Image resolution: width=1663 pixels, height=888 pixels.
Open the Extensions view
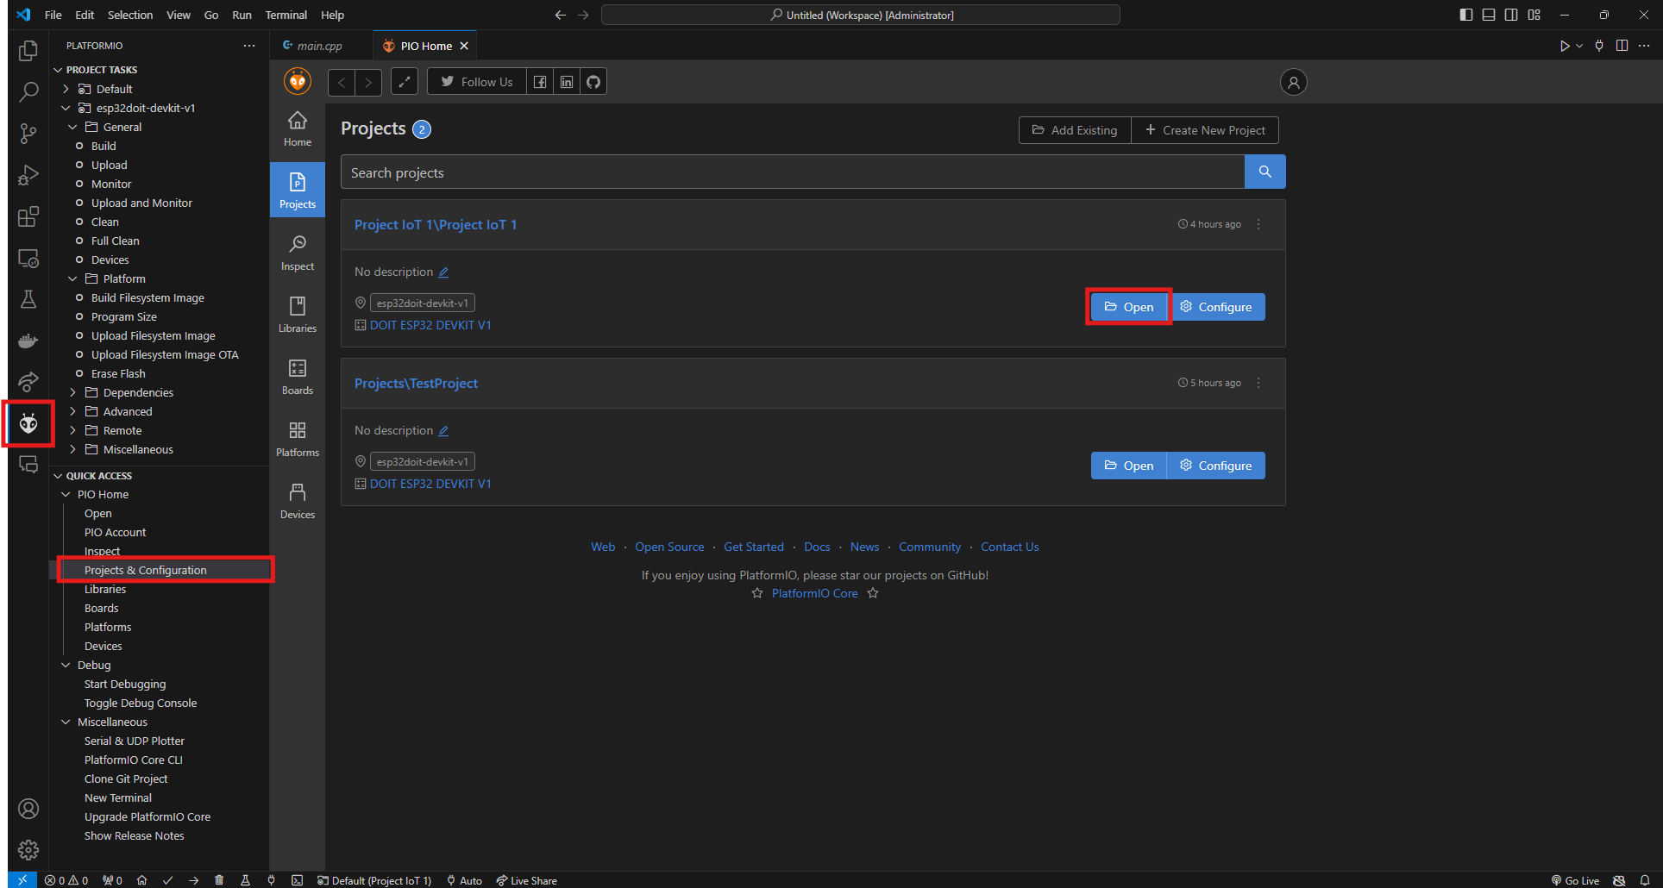tap(28, 216)
